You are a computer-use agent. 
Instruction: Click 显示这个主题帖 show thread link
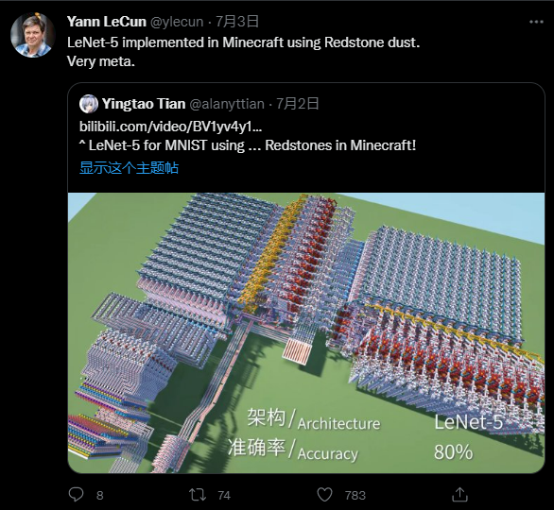129,168
